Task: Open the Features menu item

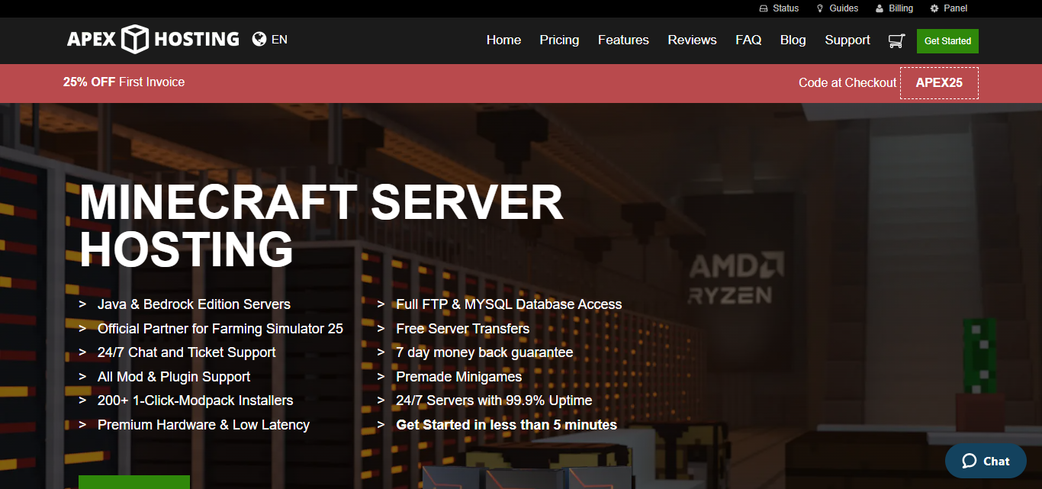Action: click(623, 40)
